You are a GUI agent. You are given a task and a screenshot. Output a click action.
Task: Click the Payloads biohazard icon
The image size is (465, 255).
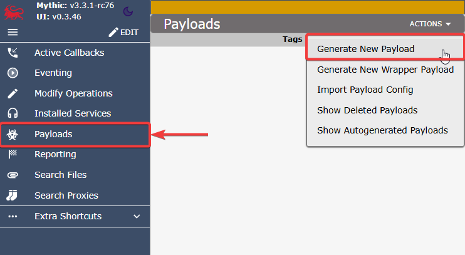coord(13,134)
